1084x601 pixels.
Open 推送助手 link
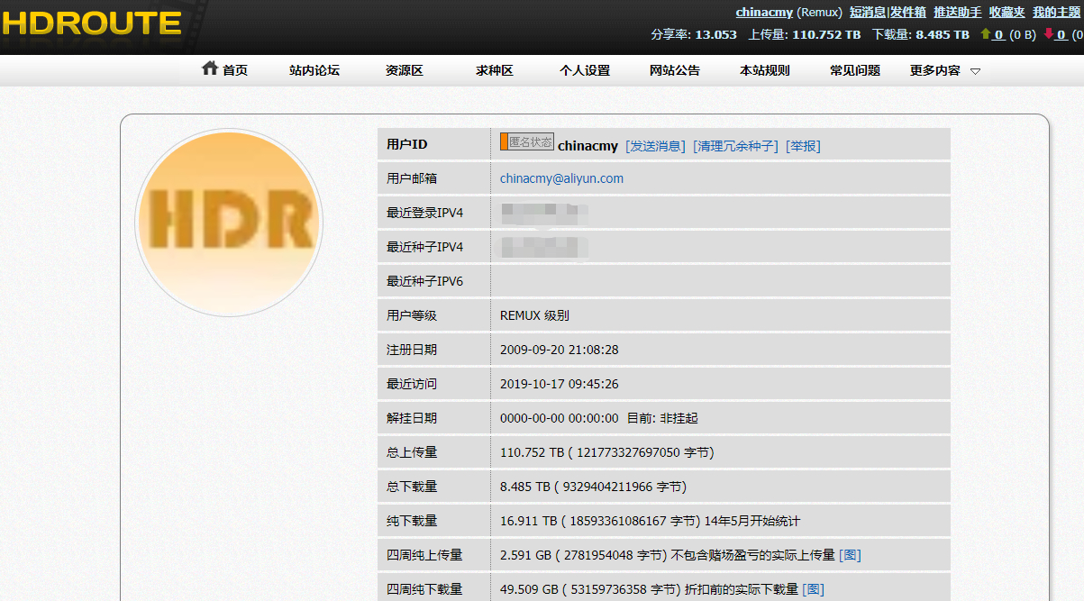pos(958,13)
